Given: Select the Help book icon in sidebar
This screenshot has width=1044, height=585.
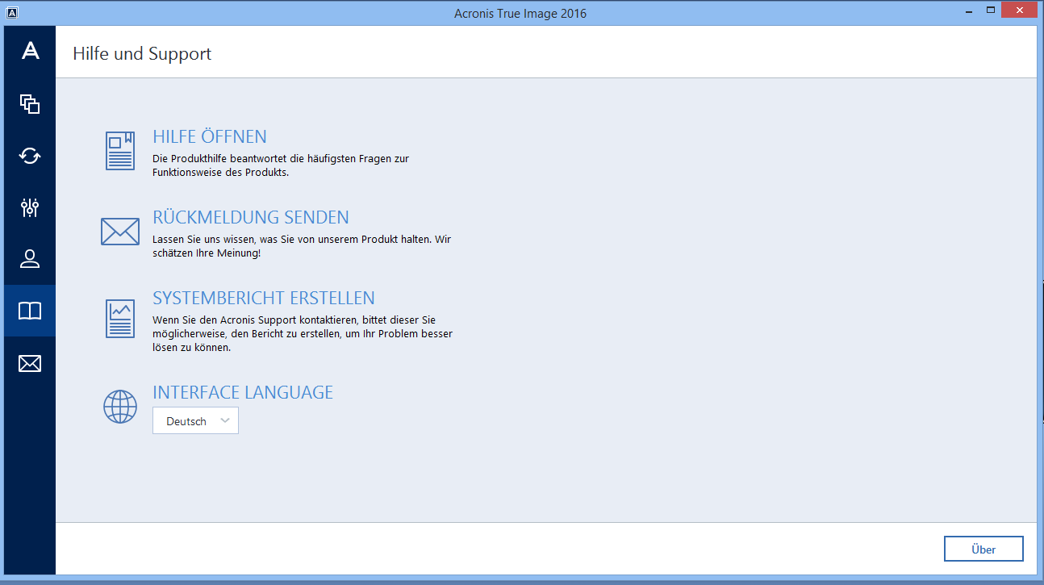Looking at the screenshot, I should (30, 311).
